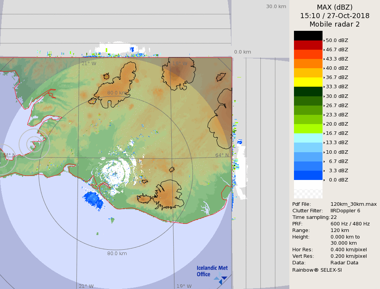The width and height of the screenshot is (380, 289).
Task: Click the 30.0 km height axis label
Action: (276, 6)
